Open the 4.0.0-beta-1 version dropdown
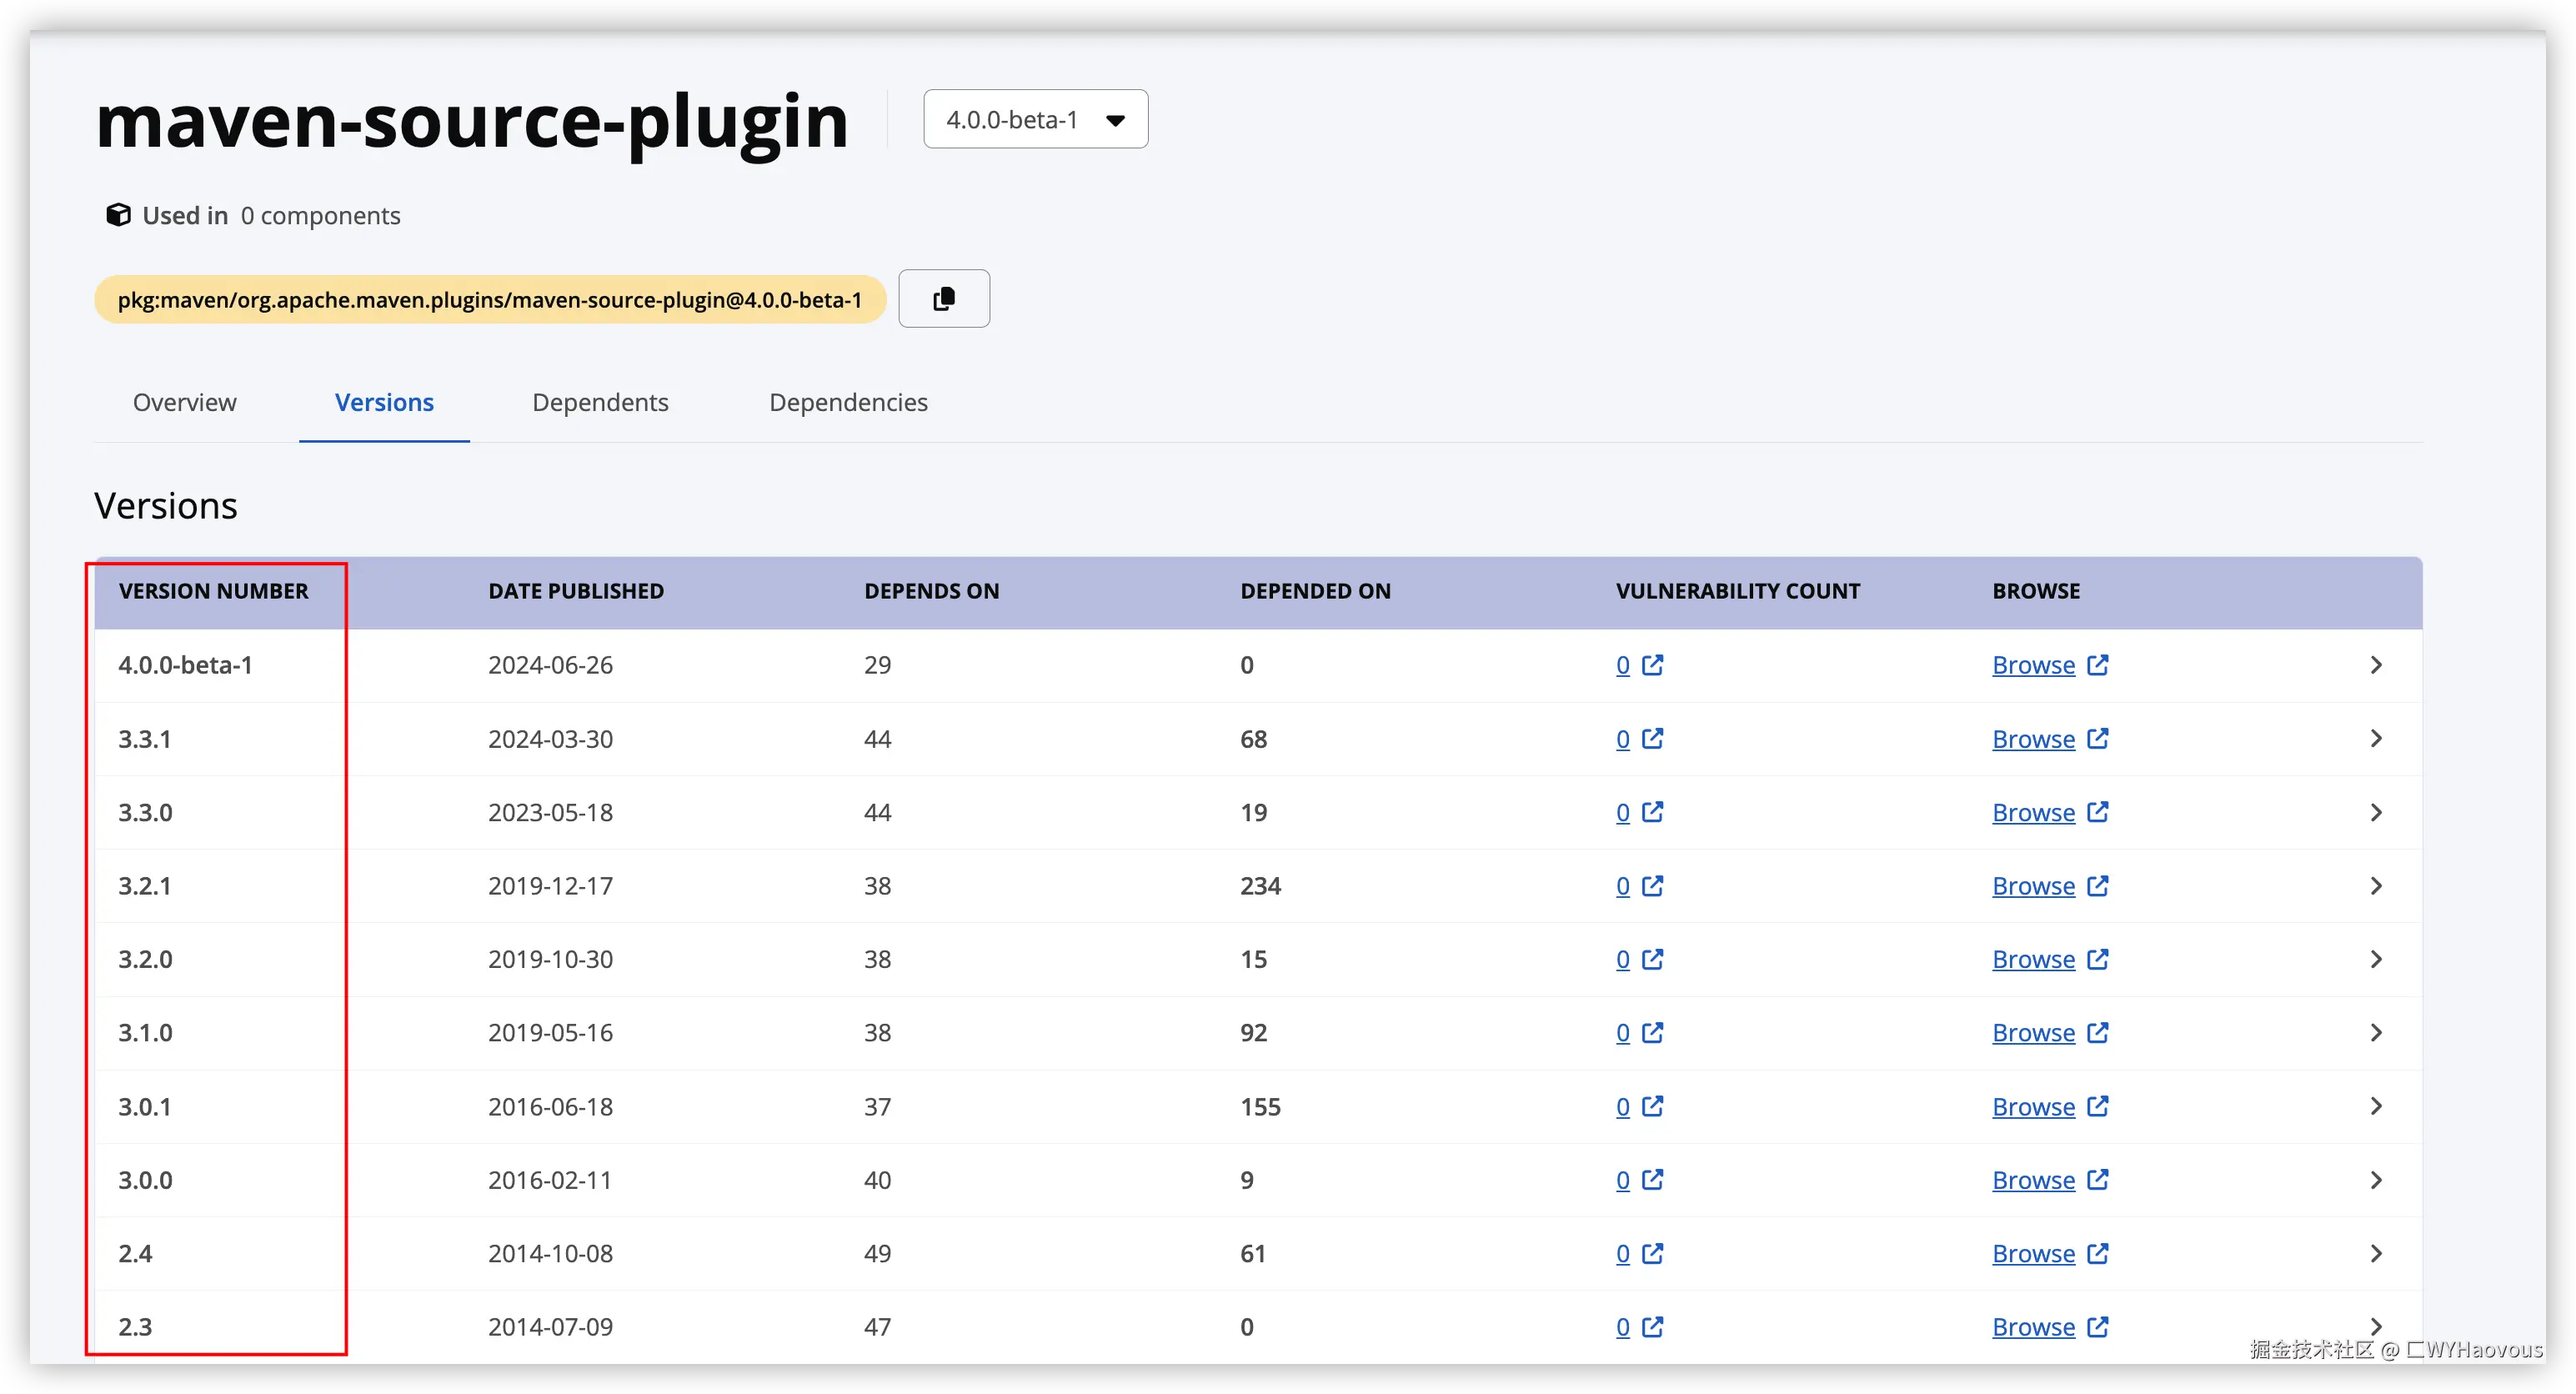The width and height of the screenshot is (2576, 1394). (1035, 120)
